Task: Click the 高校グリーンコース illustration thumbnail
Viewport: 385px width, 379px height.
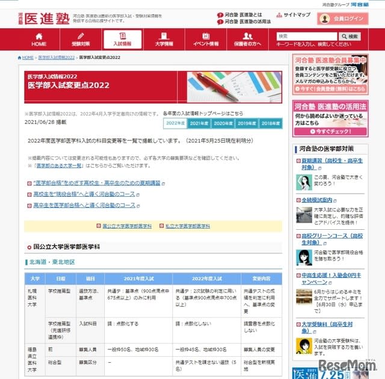Action: coord(304,257)
